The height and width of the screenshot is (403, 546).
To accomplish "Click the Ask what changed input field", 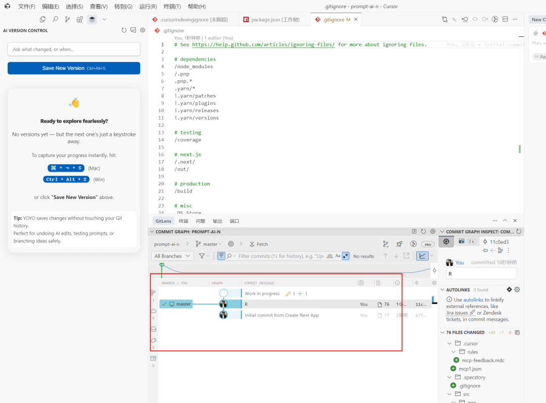I will pyautogui.click(x=74, y=49).
